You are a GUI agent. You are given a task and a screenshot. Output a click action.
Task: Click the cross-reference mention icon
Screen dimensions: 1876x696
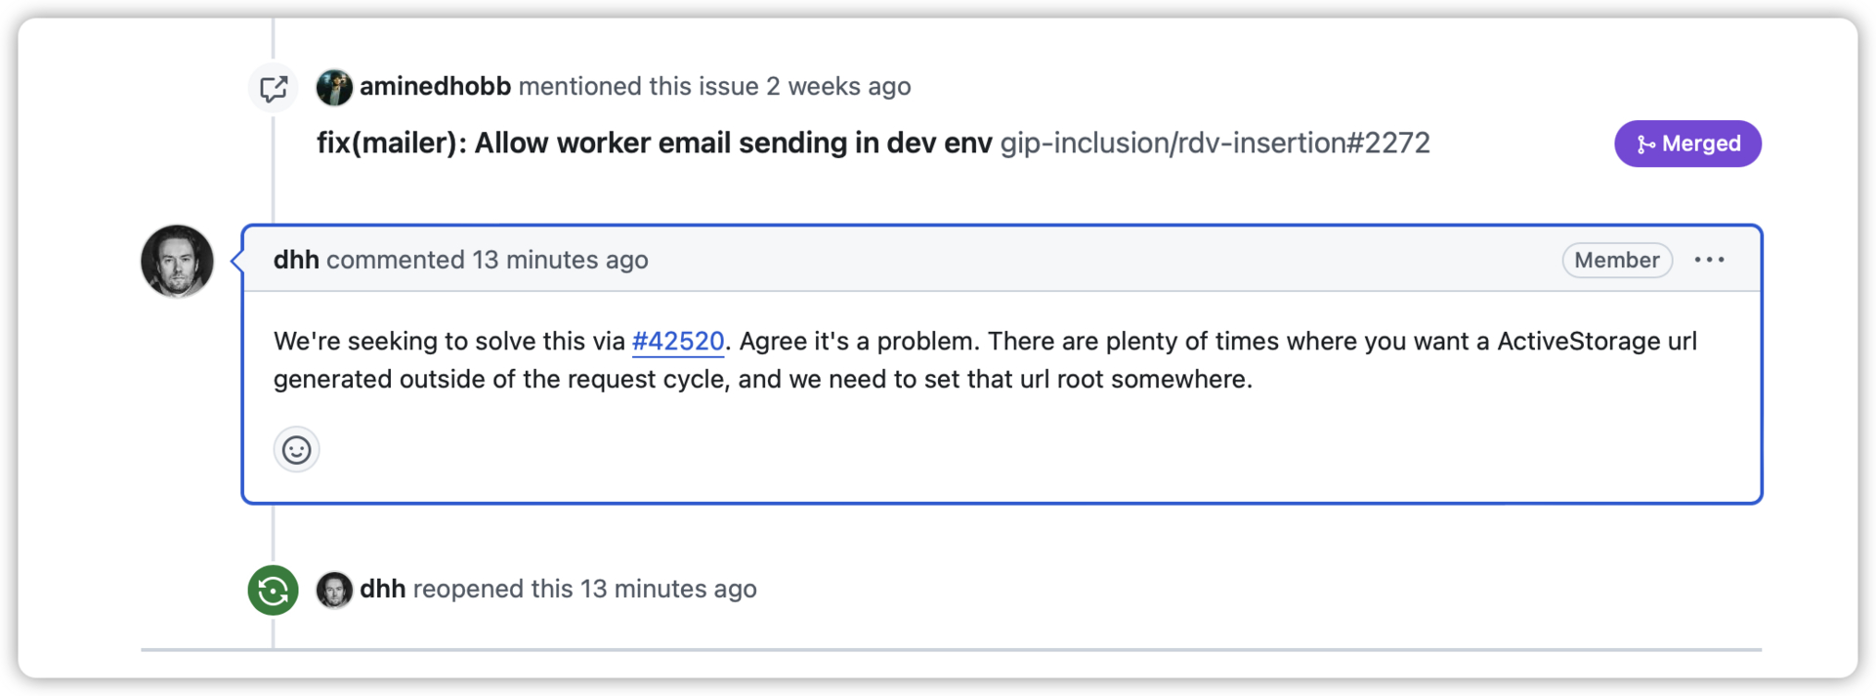click(273, 89)
